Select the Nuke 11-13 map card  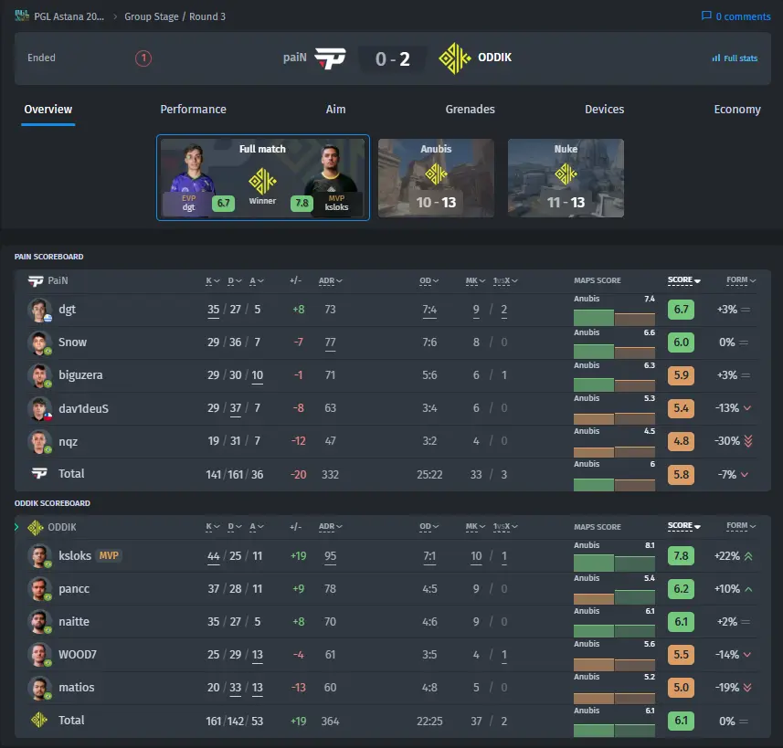[566, 178]
